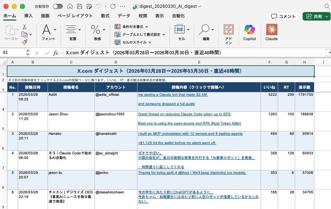This screenshot has width=331, height=209.
Task: Click the select-all corner triangle
Action: (4, 62)
